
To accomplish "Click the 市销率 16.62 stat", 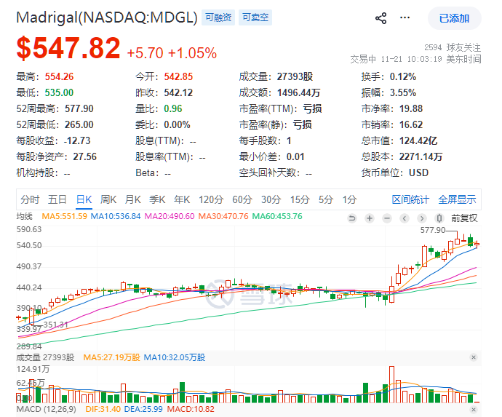I will pos(392,125).
